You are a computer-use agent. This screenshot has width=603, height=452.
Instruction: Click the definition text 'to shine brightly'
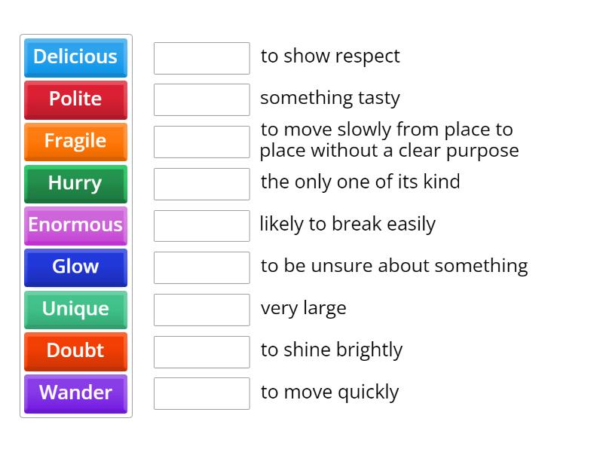(x=332, y=350)
